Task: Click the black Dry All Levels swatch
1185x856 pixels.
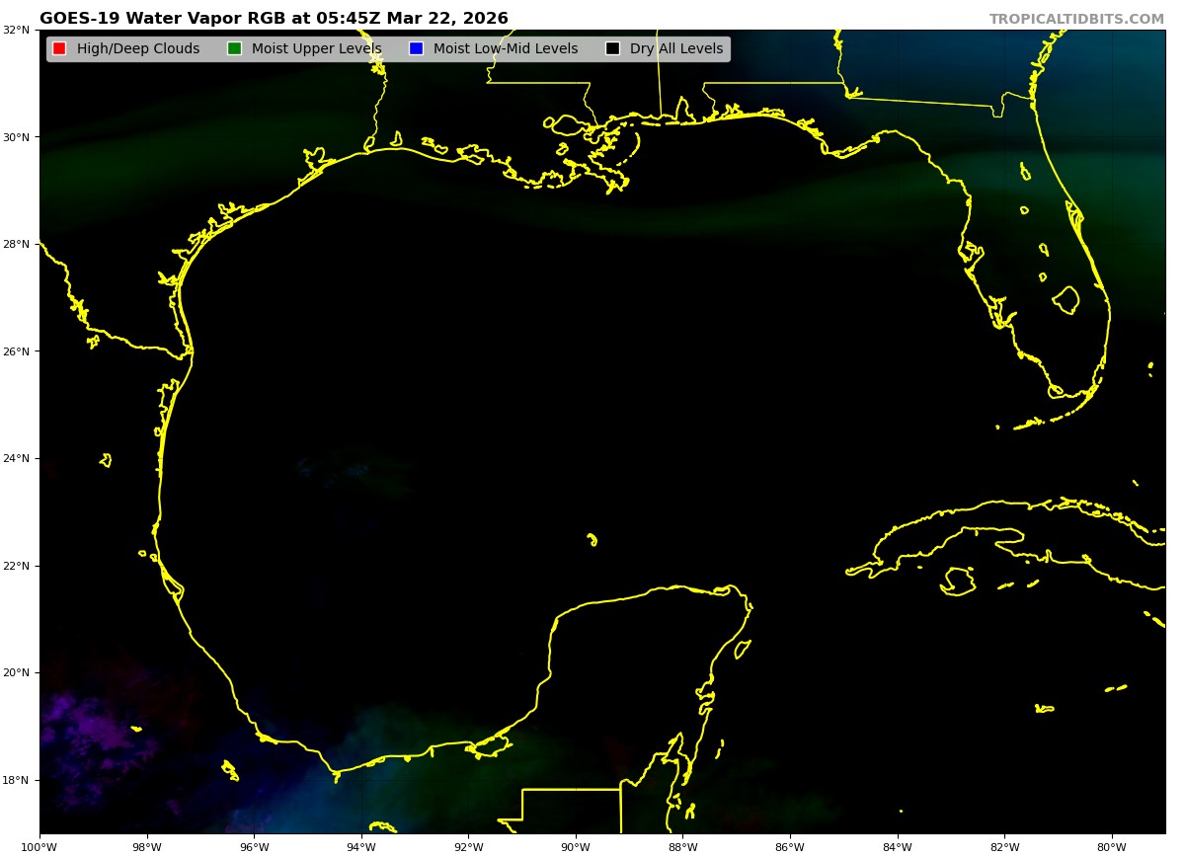Action: 612,49
